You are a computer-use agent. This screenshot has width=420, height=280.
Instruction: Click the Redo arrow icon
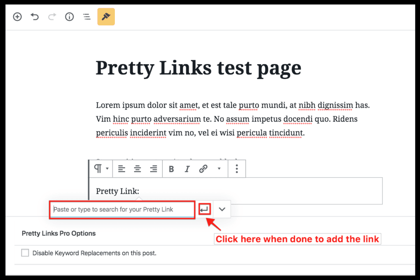pos(52,17)
